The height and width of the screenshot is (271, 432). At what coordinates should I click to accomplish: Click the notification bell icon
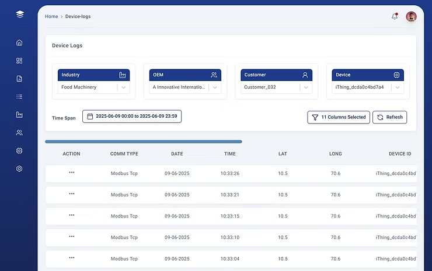(x=395, y=16)
